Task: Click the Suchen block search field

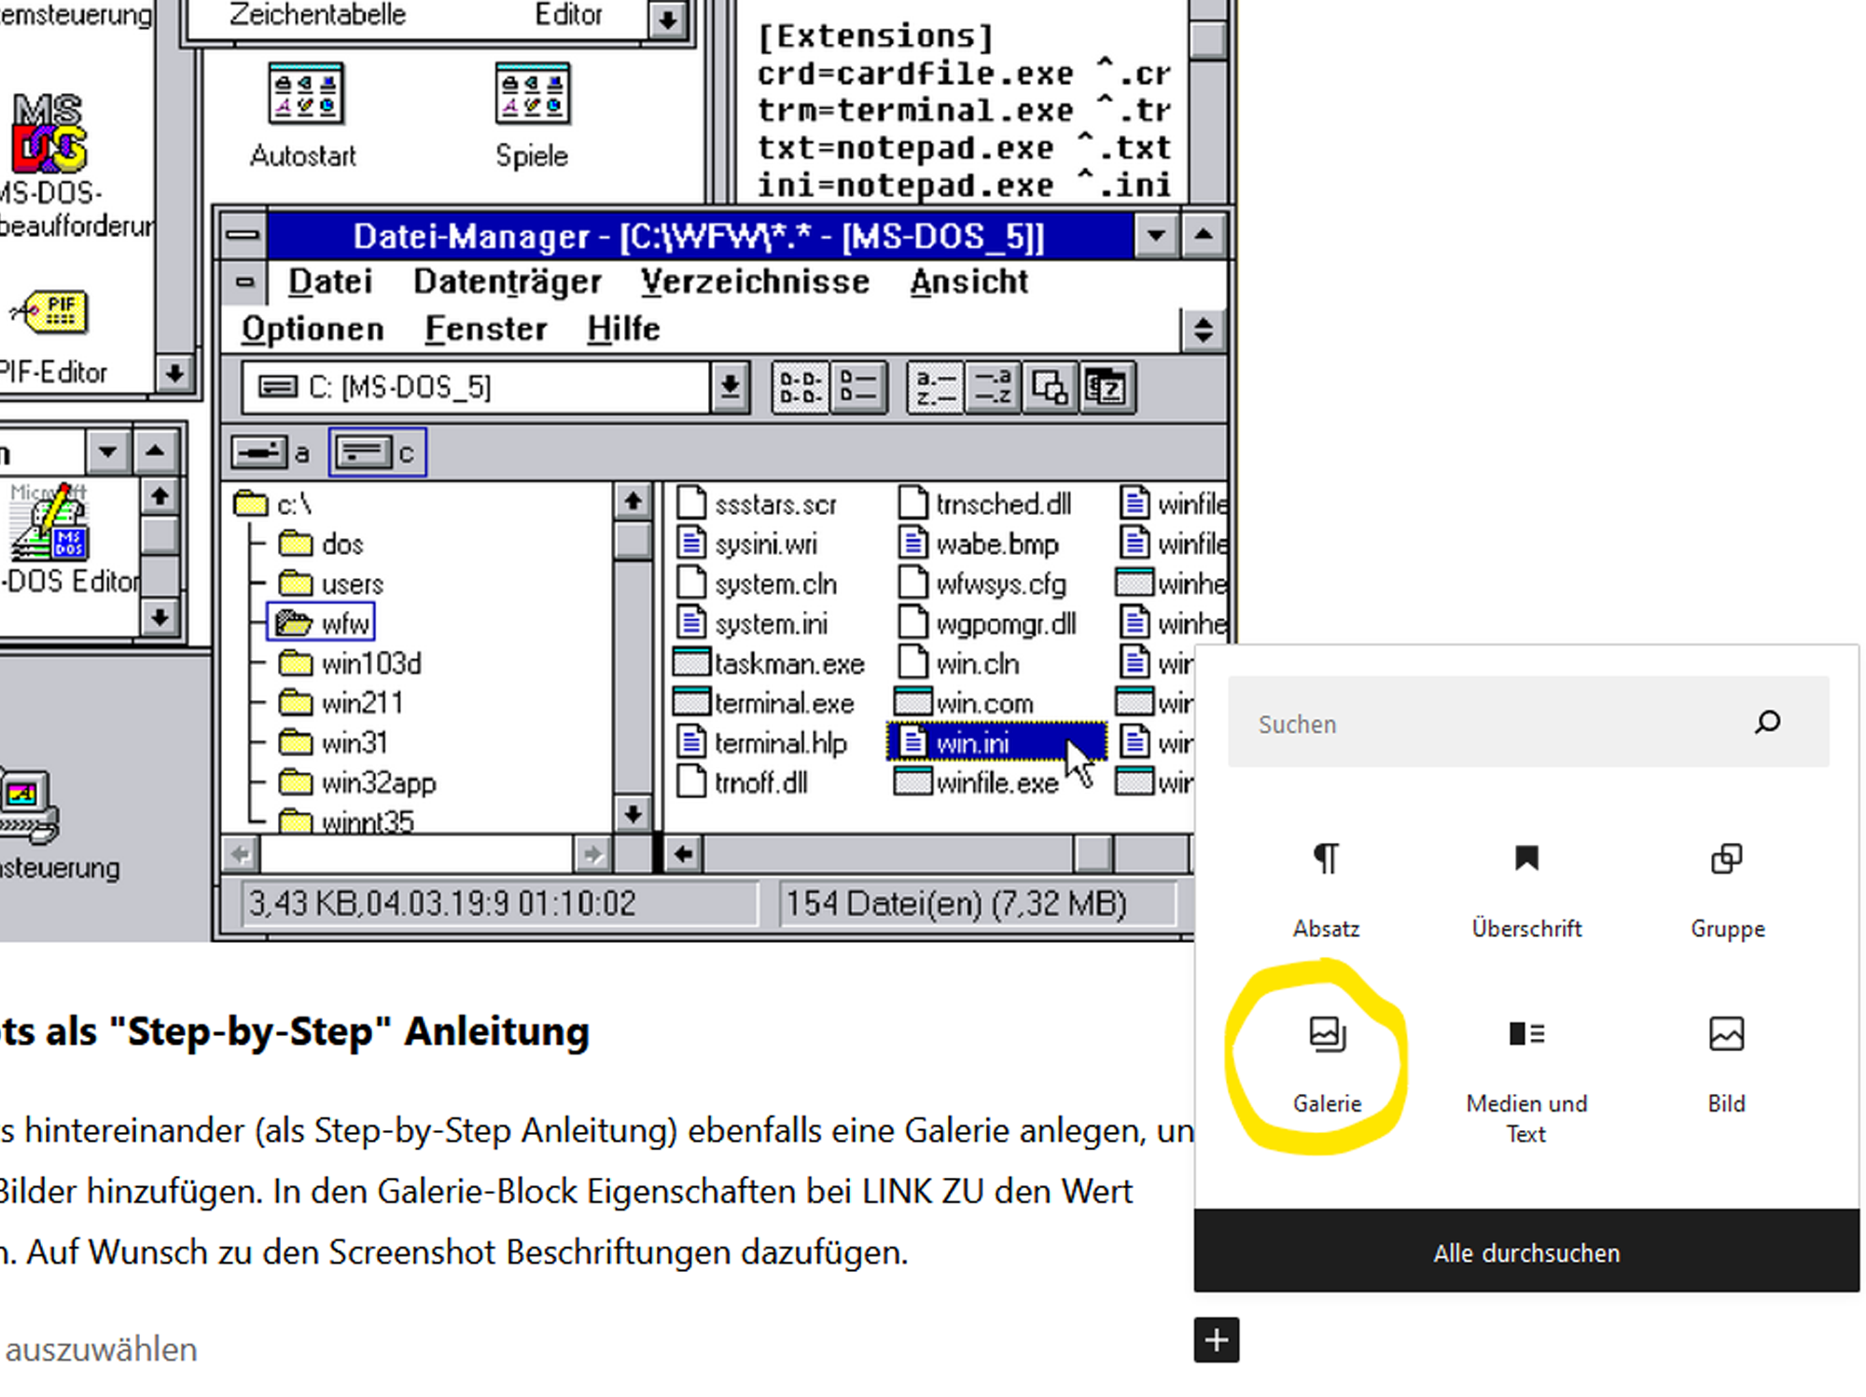Action: point(1528,723)
